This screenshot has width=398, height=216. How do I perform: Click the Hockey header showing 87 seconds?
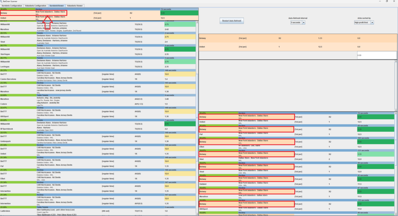297,188
